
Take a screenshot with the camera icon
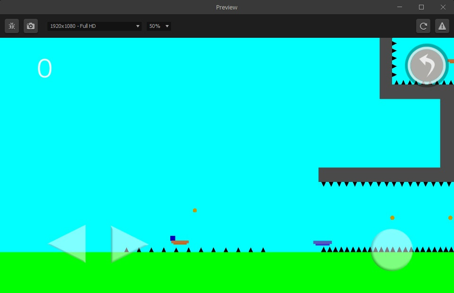click(31, 26)
